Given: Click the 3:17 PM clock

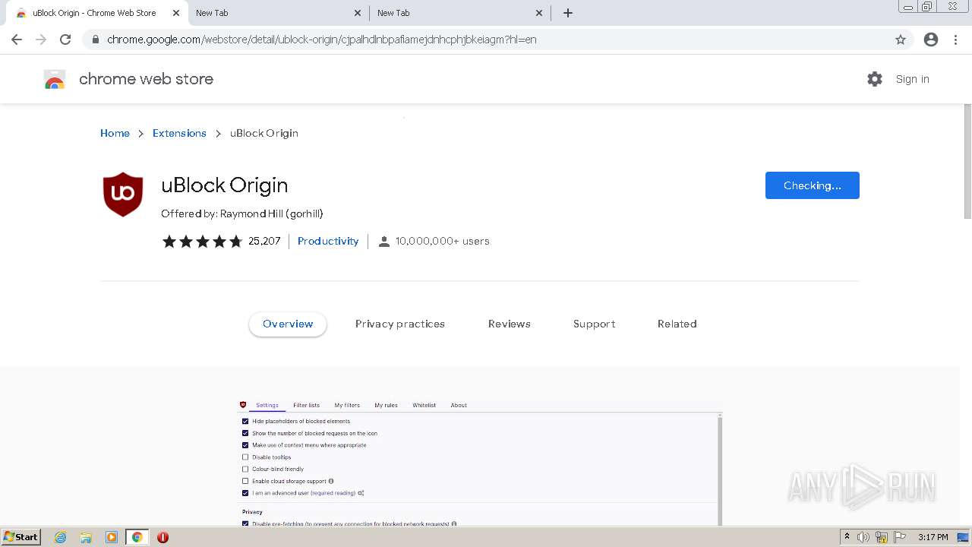Looking at the screenshot, I should 933,537.
